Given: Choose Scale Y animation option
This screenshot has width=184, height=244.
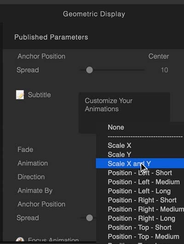Looking at the screenshot, I should (x=120, y=155).
